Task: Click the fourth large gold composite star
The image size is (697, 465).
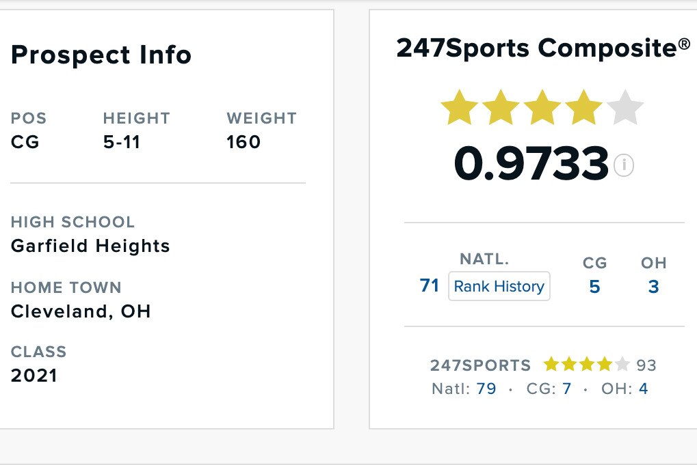Action: click(583, 109)
